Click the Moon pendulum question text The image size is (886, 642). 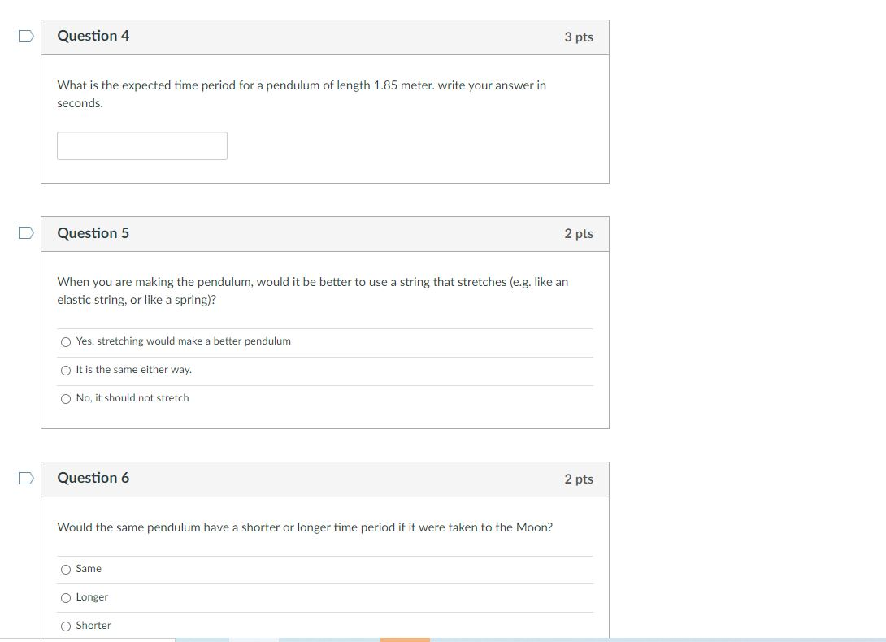[x=305, y=527]
